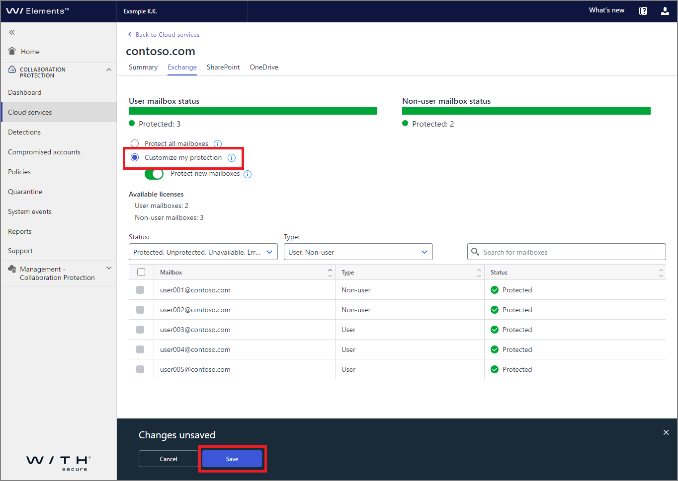
Task: Open the help book icon
Action: coord(643,11)
